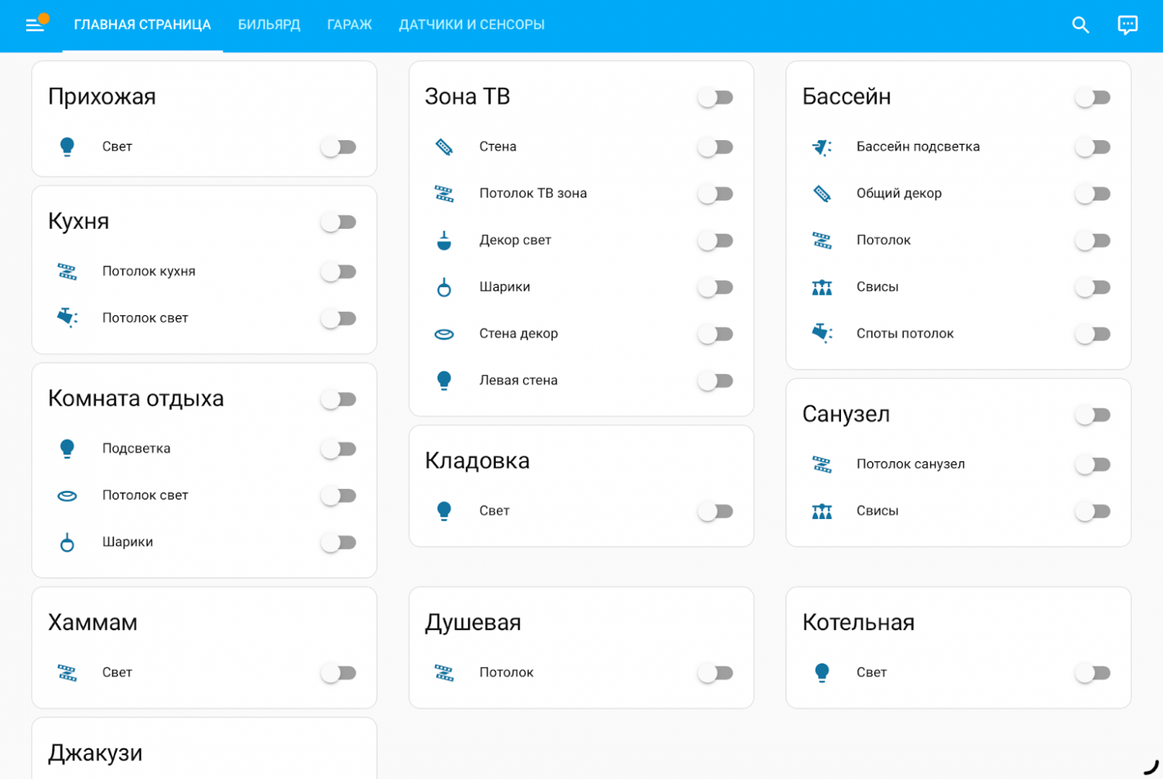Click the ceiling lamp icon beside Декор свет
Viewport: 1163px width, 779px height.
pos(444,241)
